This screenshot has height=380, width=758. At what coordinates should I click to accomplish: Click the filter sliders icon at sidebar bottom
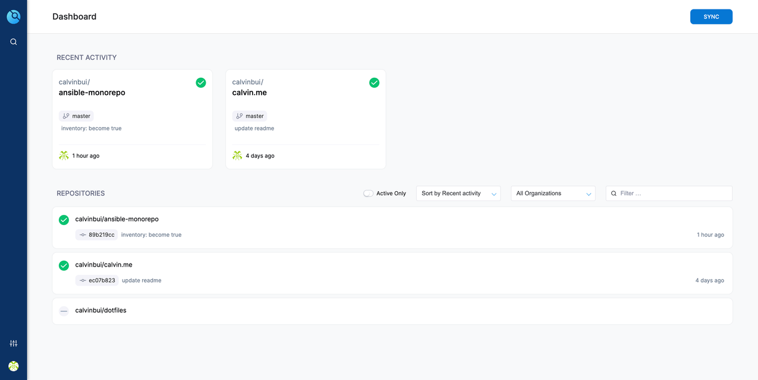[x=13, y=343]
